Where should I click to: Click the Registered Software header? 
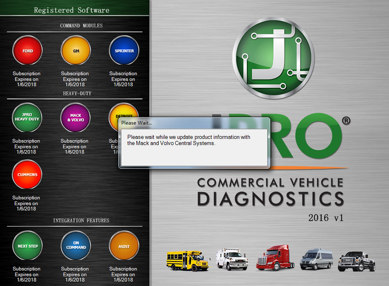pos(72,10)
